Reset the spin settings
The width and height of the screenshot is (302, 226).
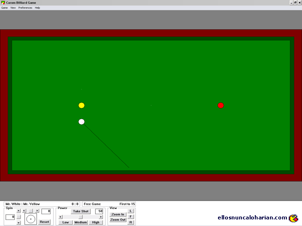click(x=44, y=222)
